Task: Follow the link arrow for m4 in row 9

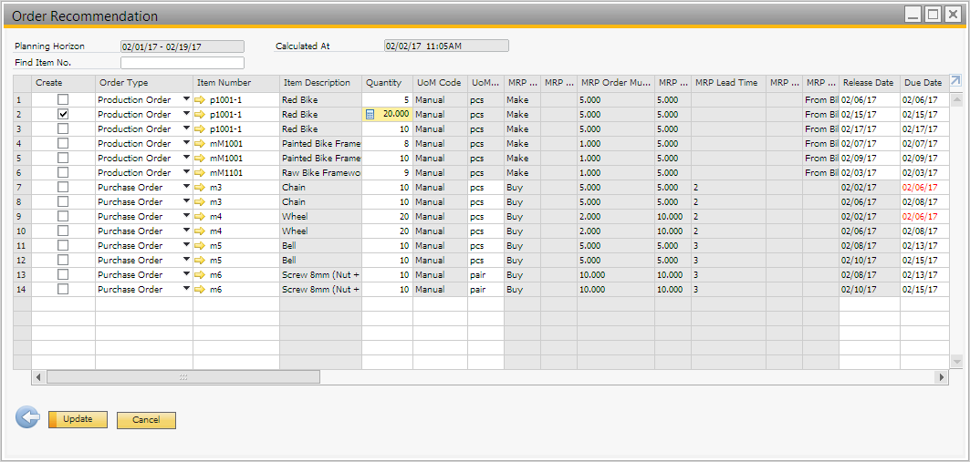Action: tap(201, 216)
